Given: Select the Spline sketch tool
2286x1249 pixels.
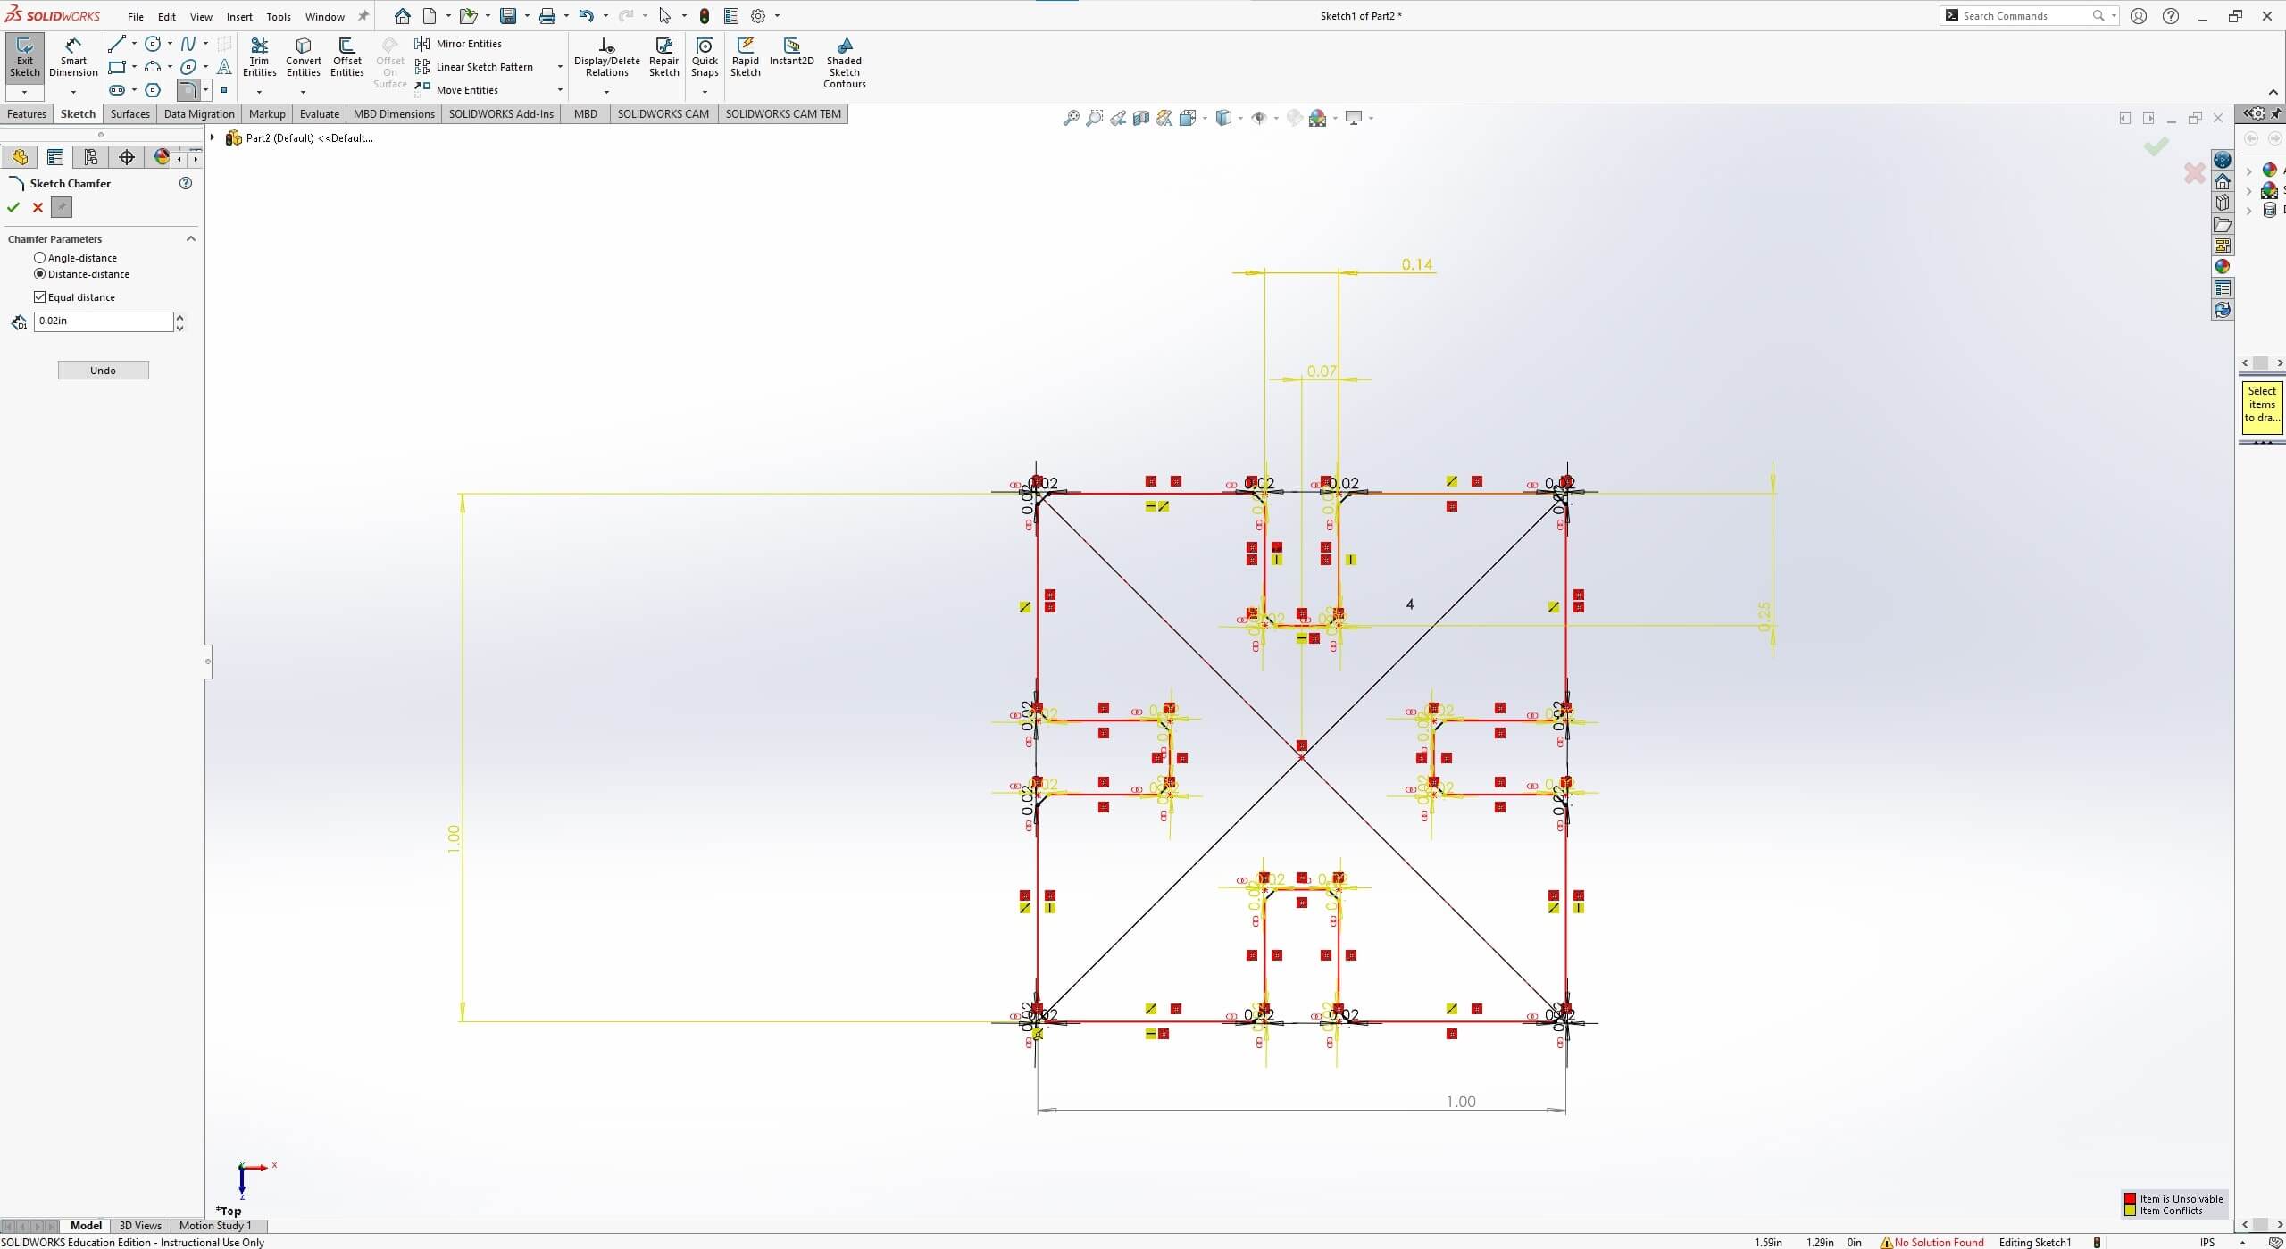Looking at the screenshot, I should [x=188, y=43].
